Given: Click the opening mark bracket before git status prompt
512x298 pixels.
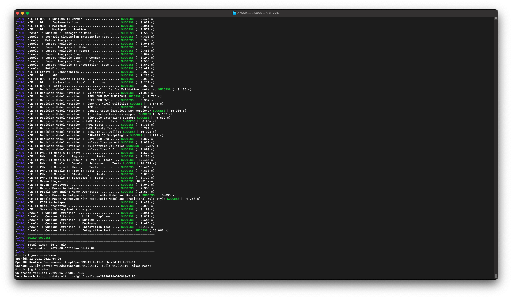Looking at the screenshot, I should pyautogui.click(x=15, y=269).
